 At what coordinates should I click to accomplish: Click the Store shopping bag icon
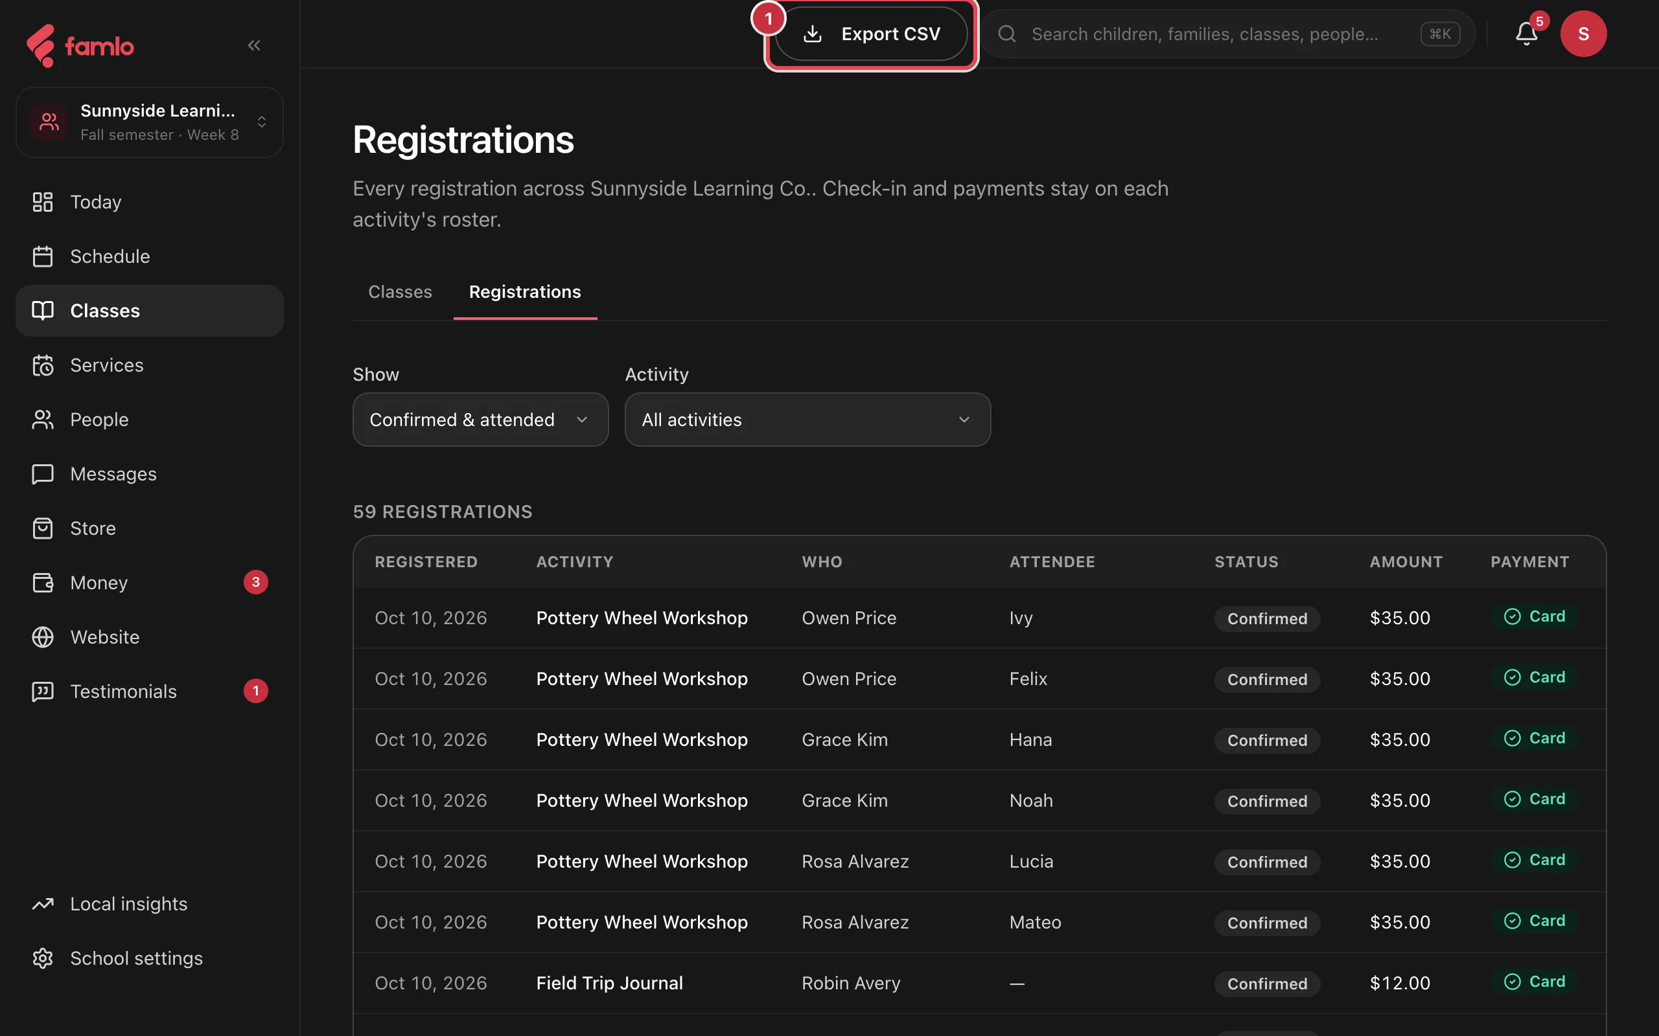(x=43, y=528)
